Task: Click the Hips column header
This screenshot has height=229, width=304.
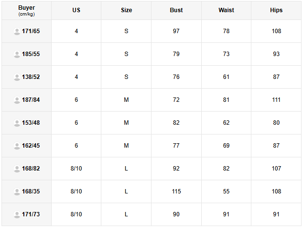Action: 276,10
